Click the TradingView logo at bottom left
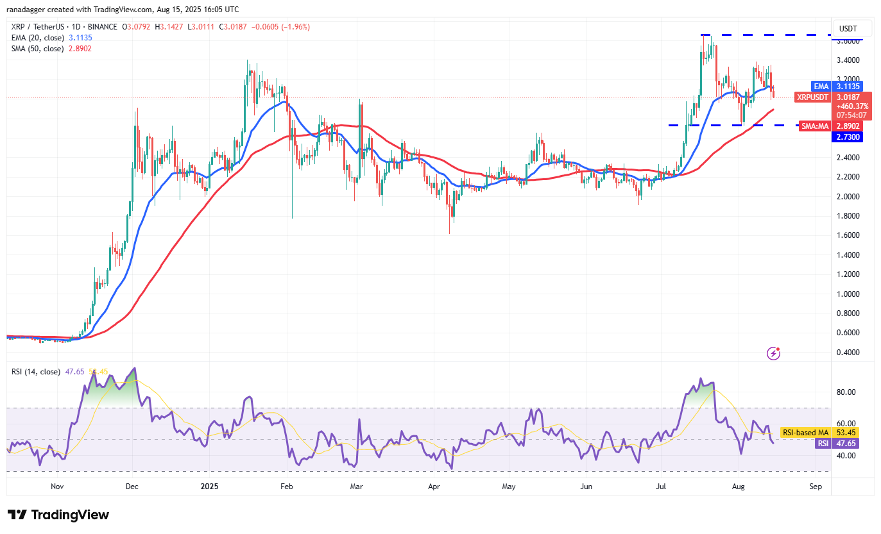This screenshot has width=881, height=534. point(58,515)
